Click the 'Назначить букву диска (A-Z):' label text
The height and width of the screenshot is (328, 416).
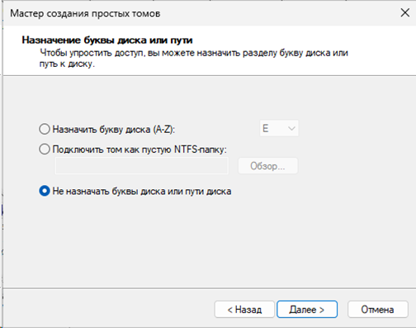(x=114, y=129)
